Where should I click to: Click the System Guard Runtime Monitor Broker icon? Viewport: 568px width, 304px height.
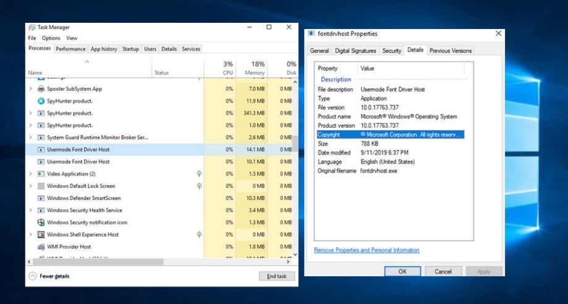tap(41, 138)
